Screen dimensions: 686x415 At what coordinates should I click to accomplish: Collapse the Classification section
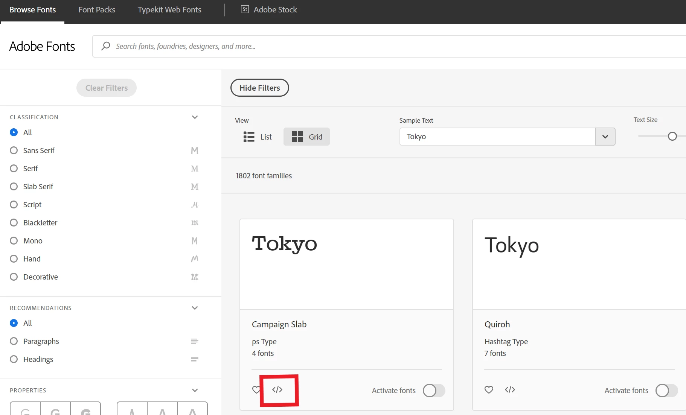coord(195,117)
